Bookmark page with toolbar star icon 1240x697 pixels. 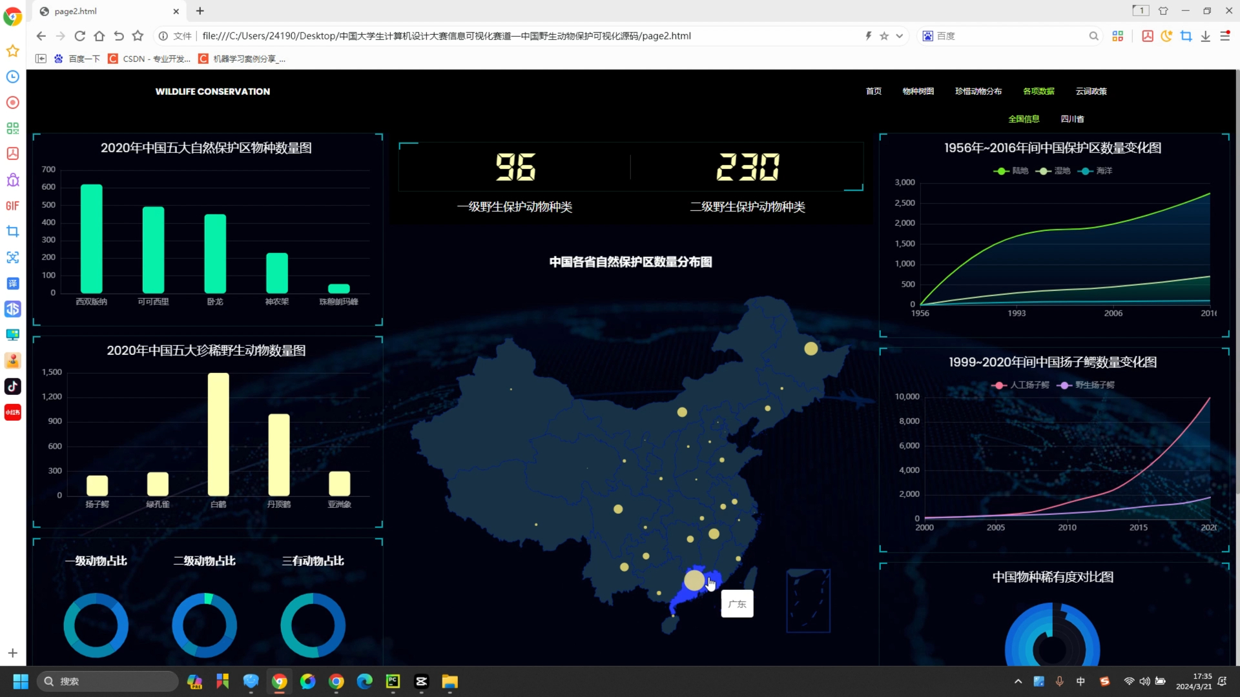pos(138,36)
